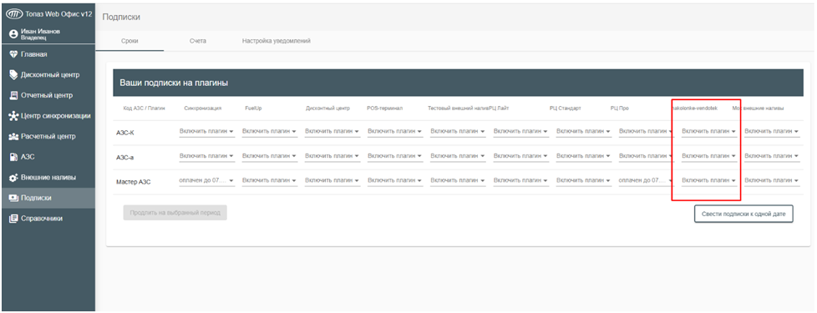817x313 pixels.
Task: Open Дисконтный центр dropdown for Мастер АЗС
Action: (x=332, y=180)
